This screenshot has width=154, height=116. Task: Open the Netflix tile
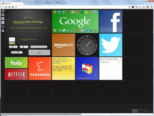[16, 74]
